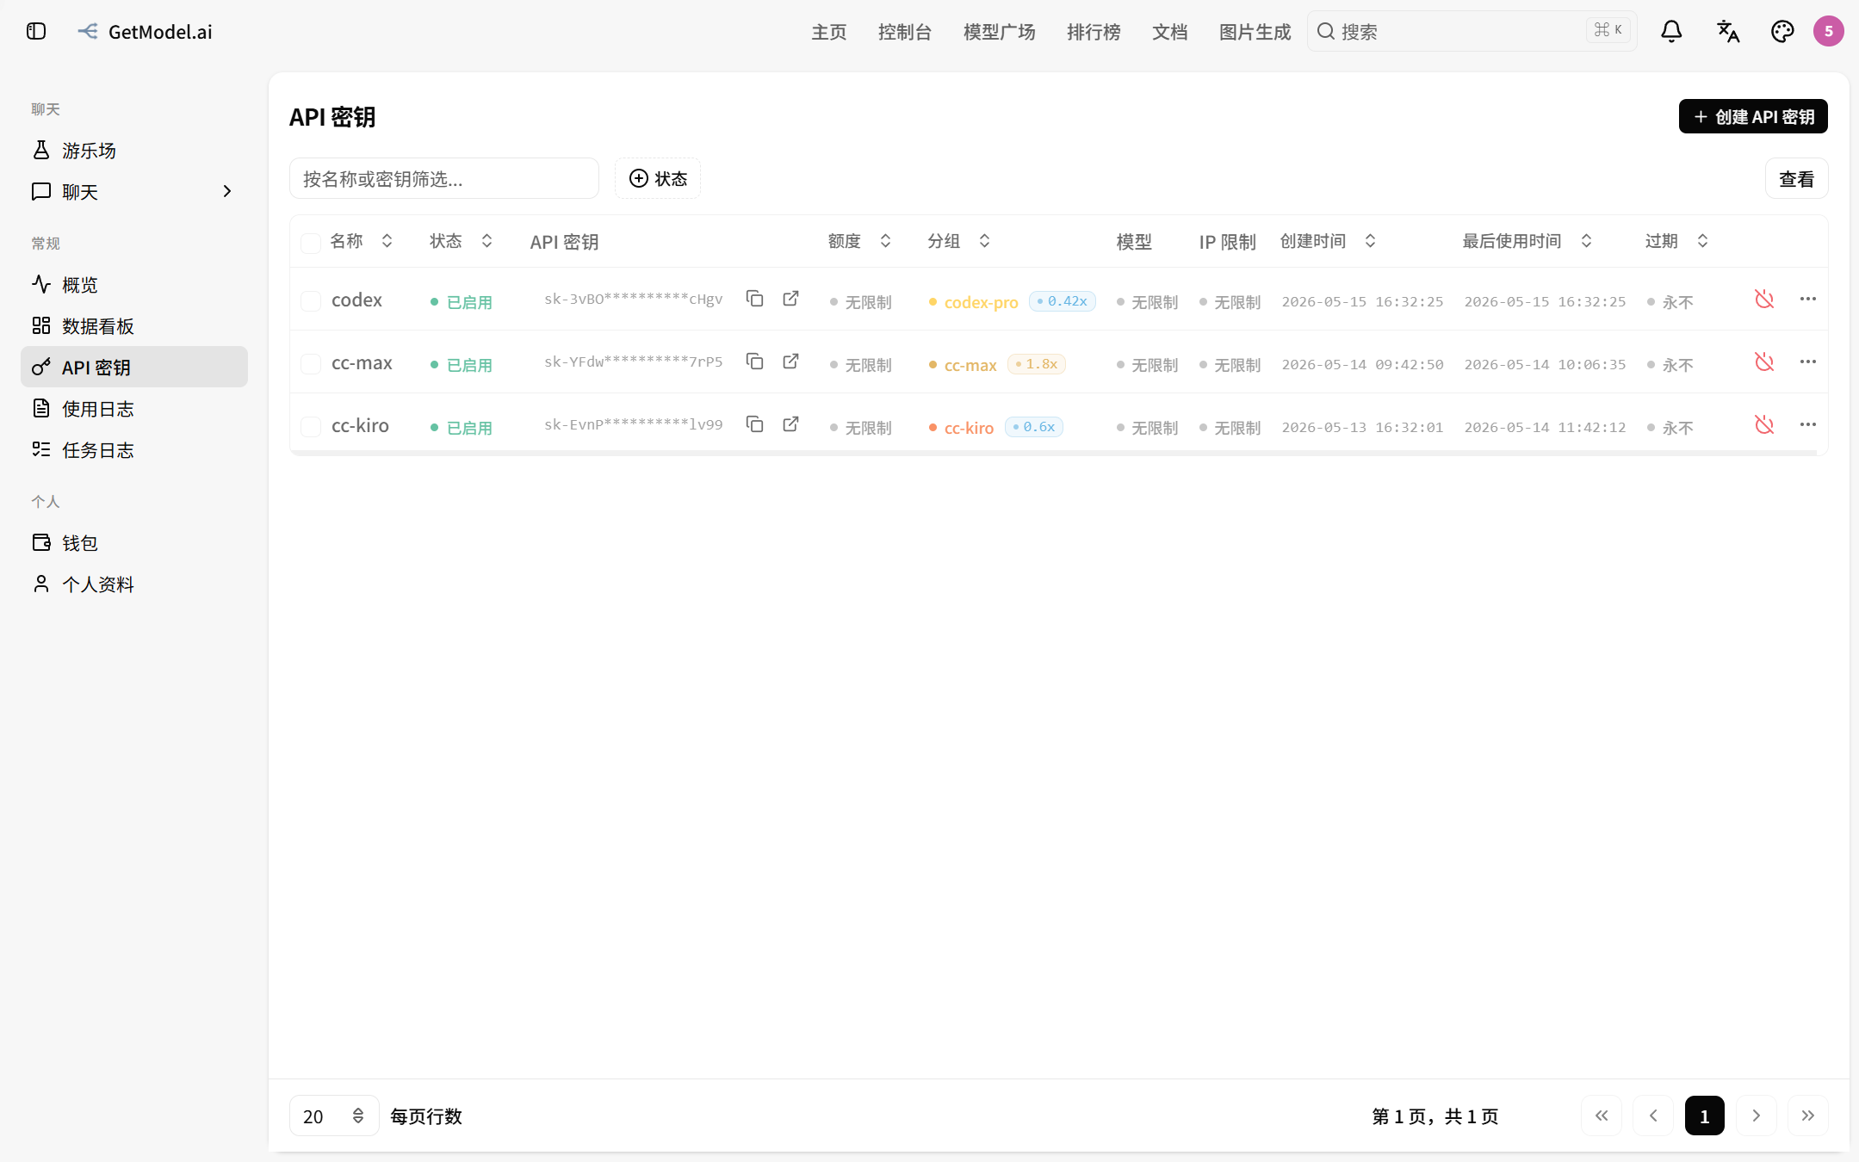Go to first page of results
Screen dimensions: 1859x1162
click(x=1602, y=1116)
